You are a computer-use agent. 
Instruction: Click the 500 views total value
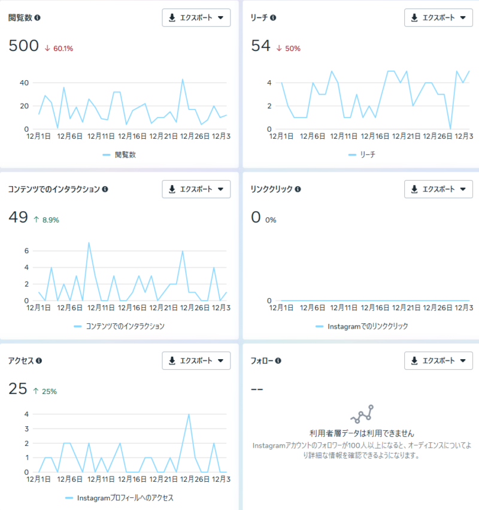click(23, 46)
